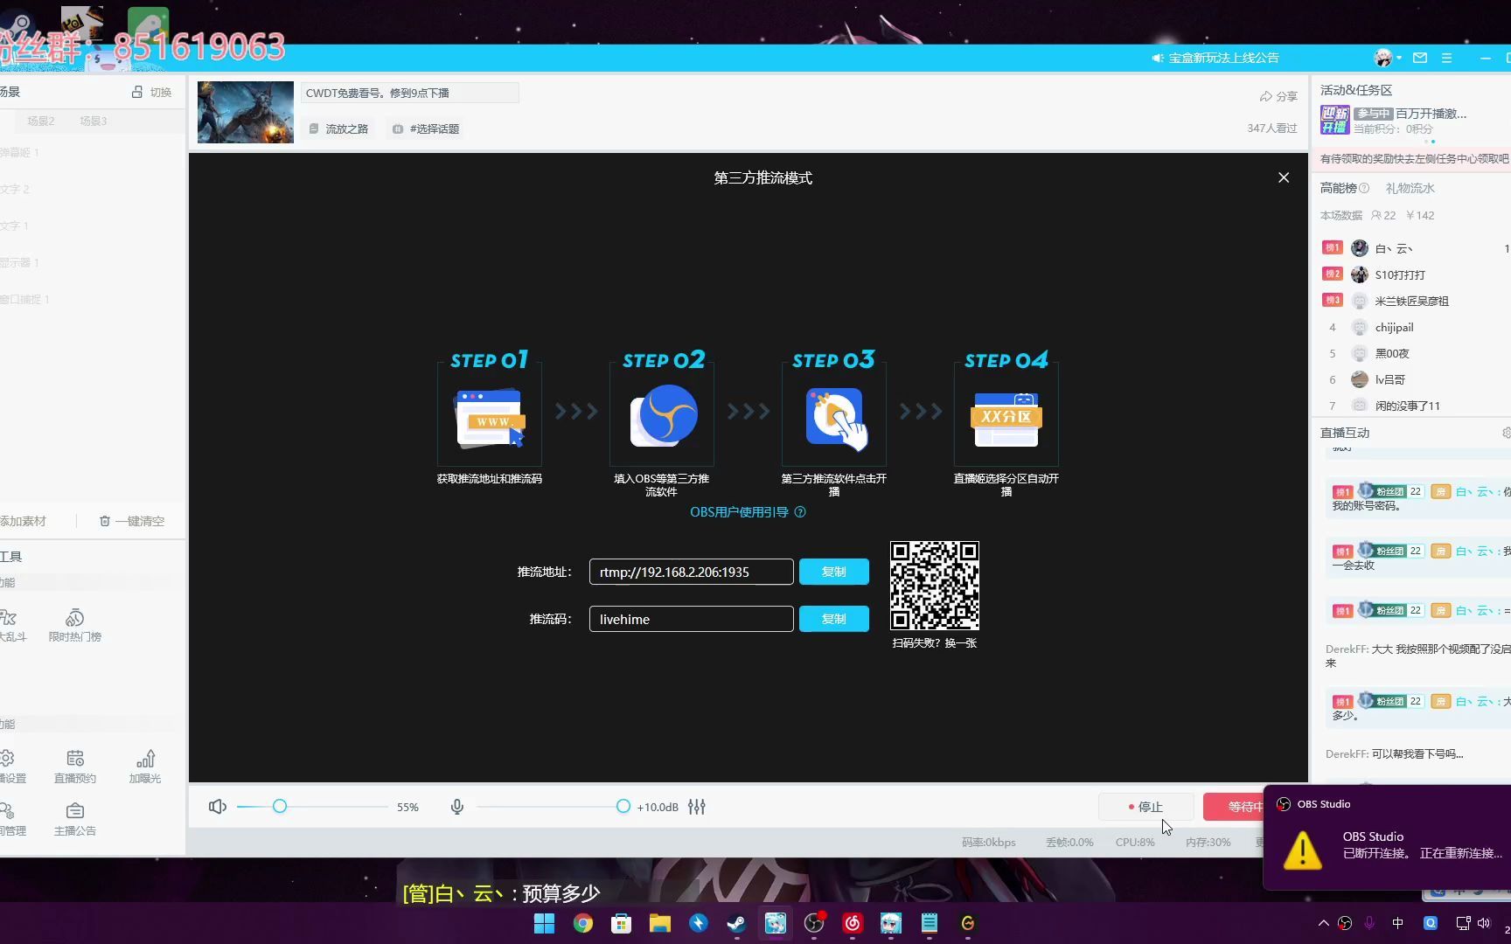
Task: Click the stream cover thumbnail
Action: 246,112
